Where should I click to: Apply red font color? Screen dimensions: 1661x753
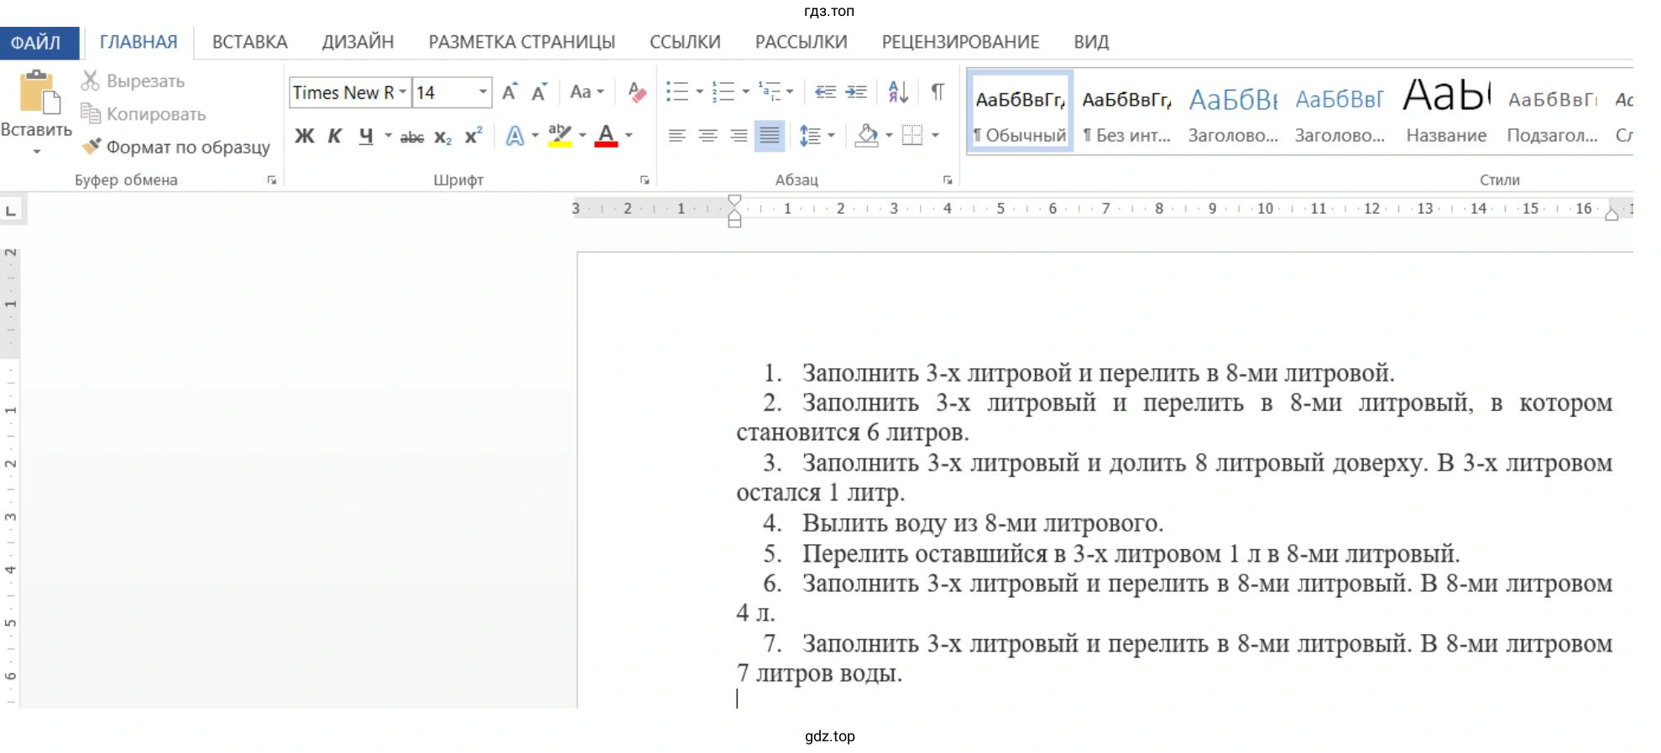[606, 135]
